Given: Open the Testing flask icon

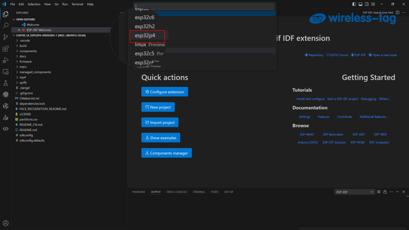Looking at the screenshot, I should (6, 83).
